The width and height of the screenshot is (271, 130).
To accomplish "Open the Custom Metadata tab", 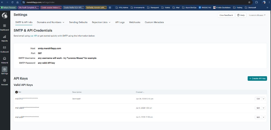I will (x=154, y=22).
